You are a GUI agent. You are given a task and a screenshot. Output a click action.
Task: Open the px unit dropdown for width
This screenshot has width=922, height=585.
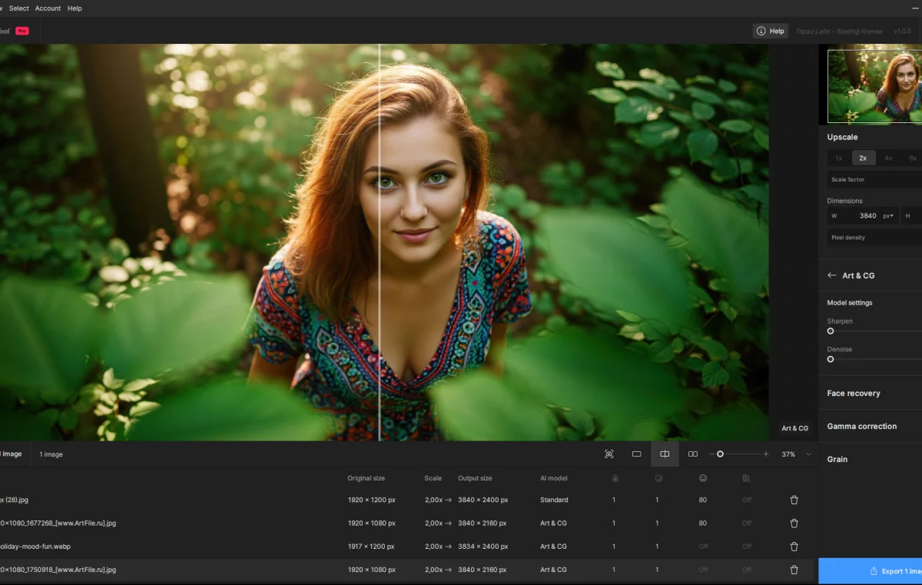click(x=889, y=216)
